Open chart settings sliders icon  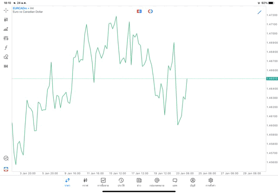pos(6,38)
